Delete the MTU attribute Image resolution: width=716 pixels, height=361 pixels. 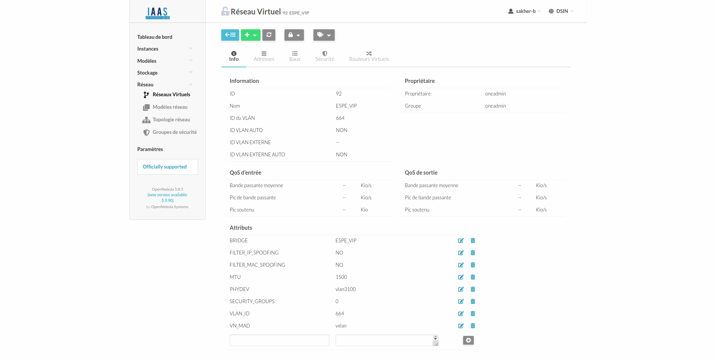pyautogui.click(x=473, y=277)
